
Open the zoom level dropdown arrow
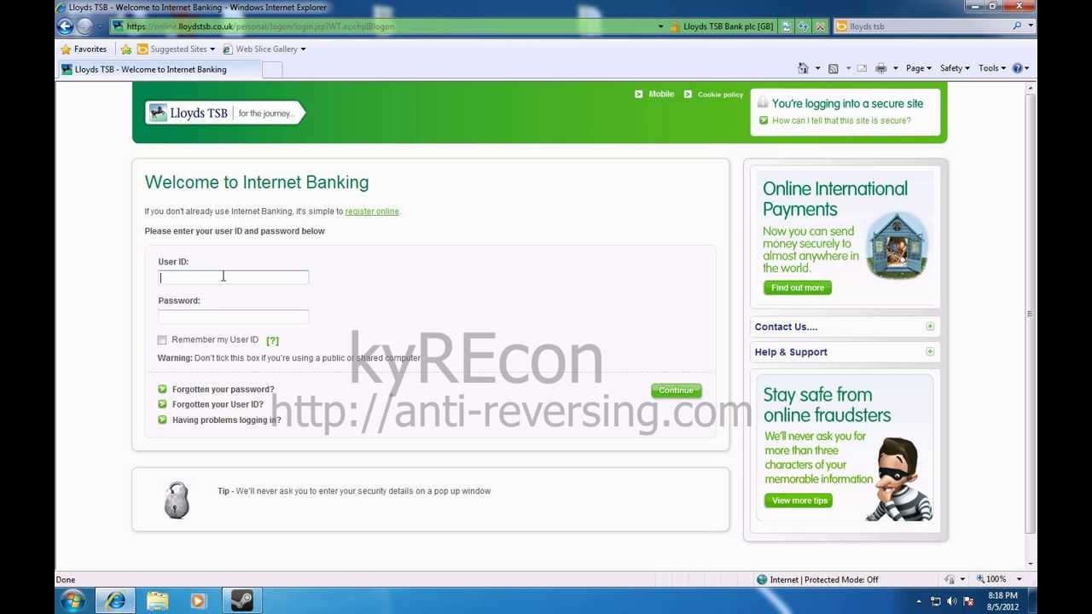click(x=1018, y=580)
